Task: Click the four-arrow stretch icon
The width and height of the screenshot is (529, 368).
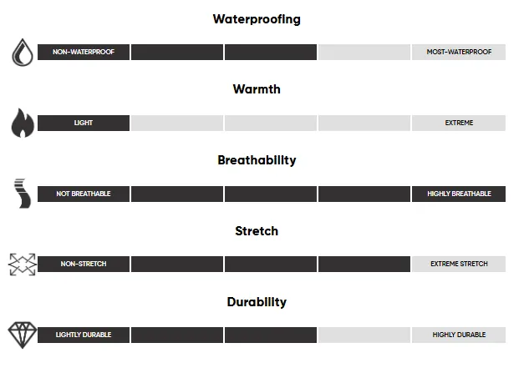Action: click(23, 265)
